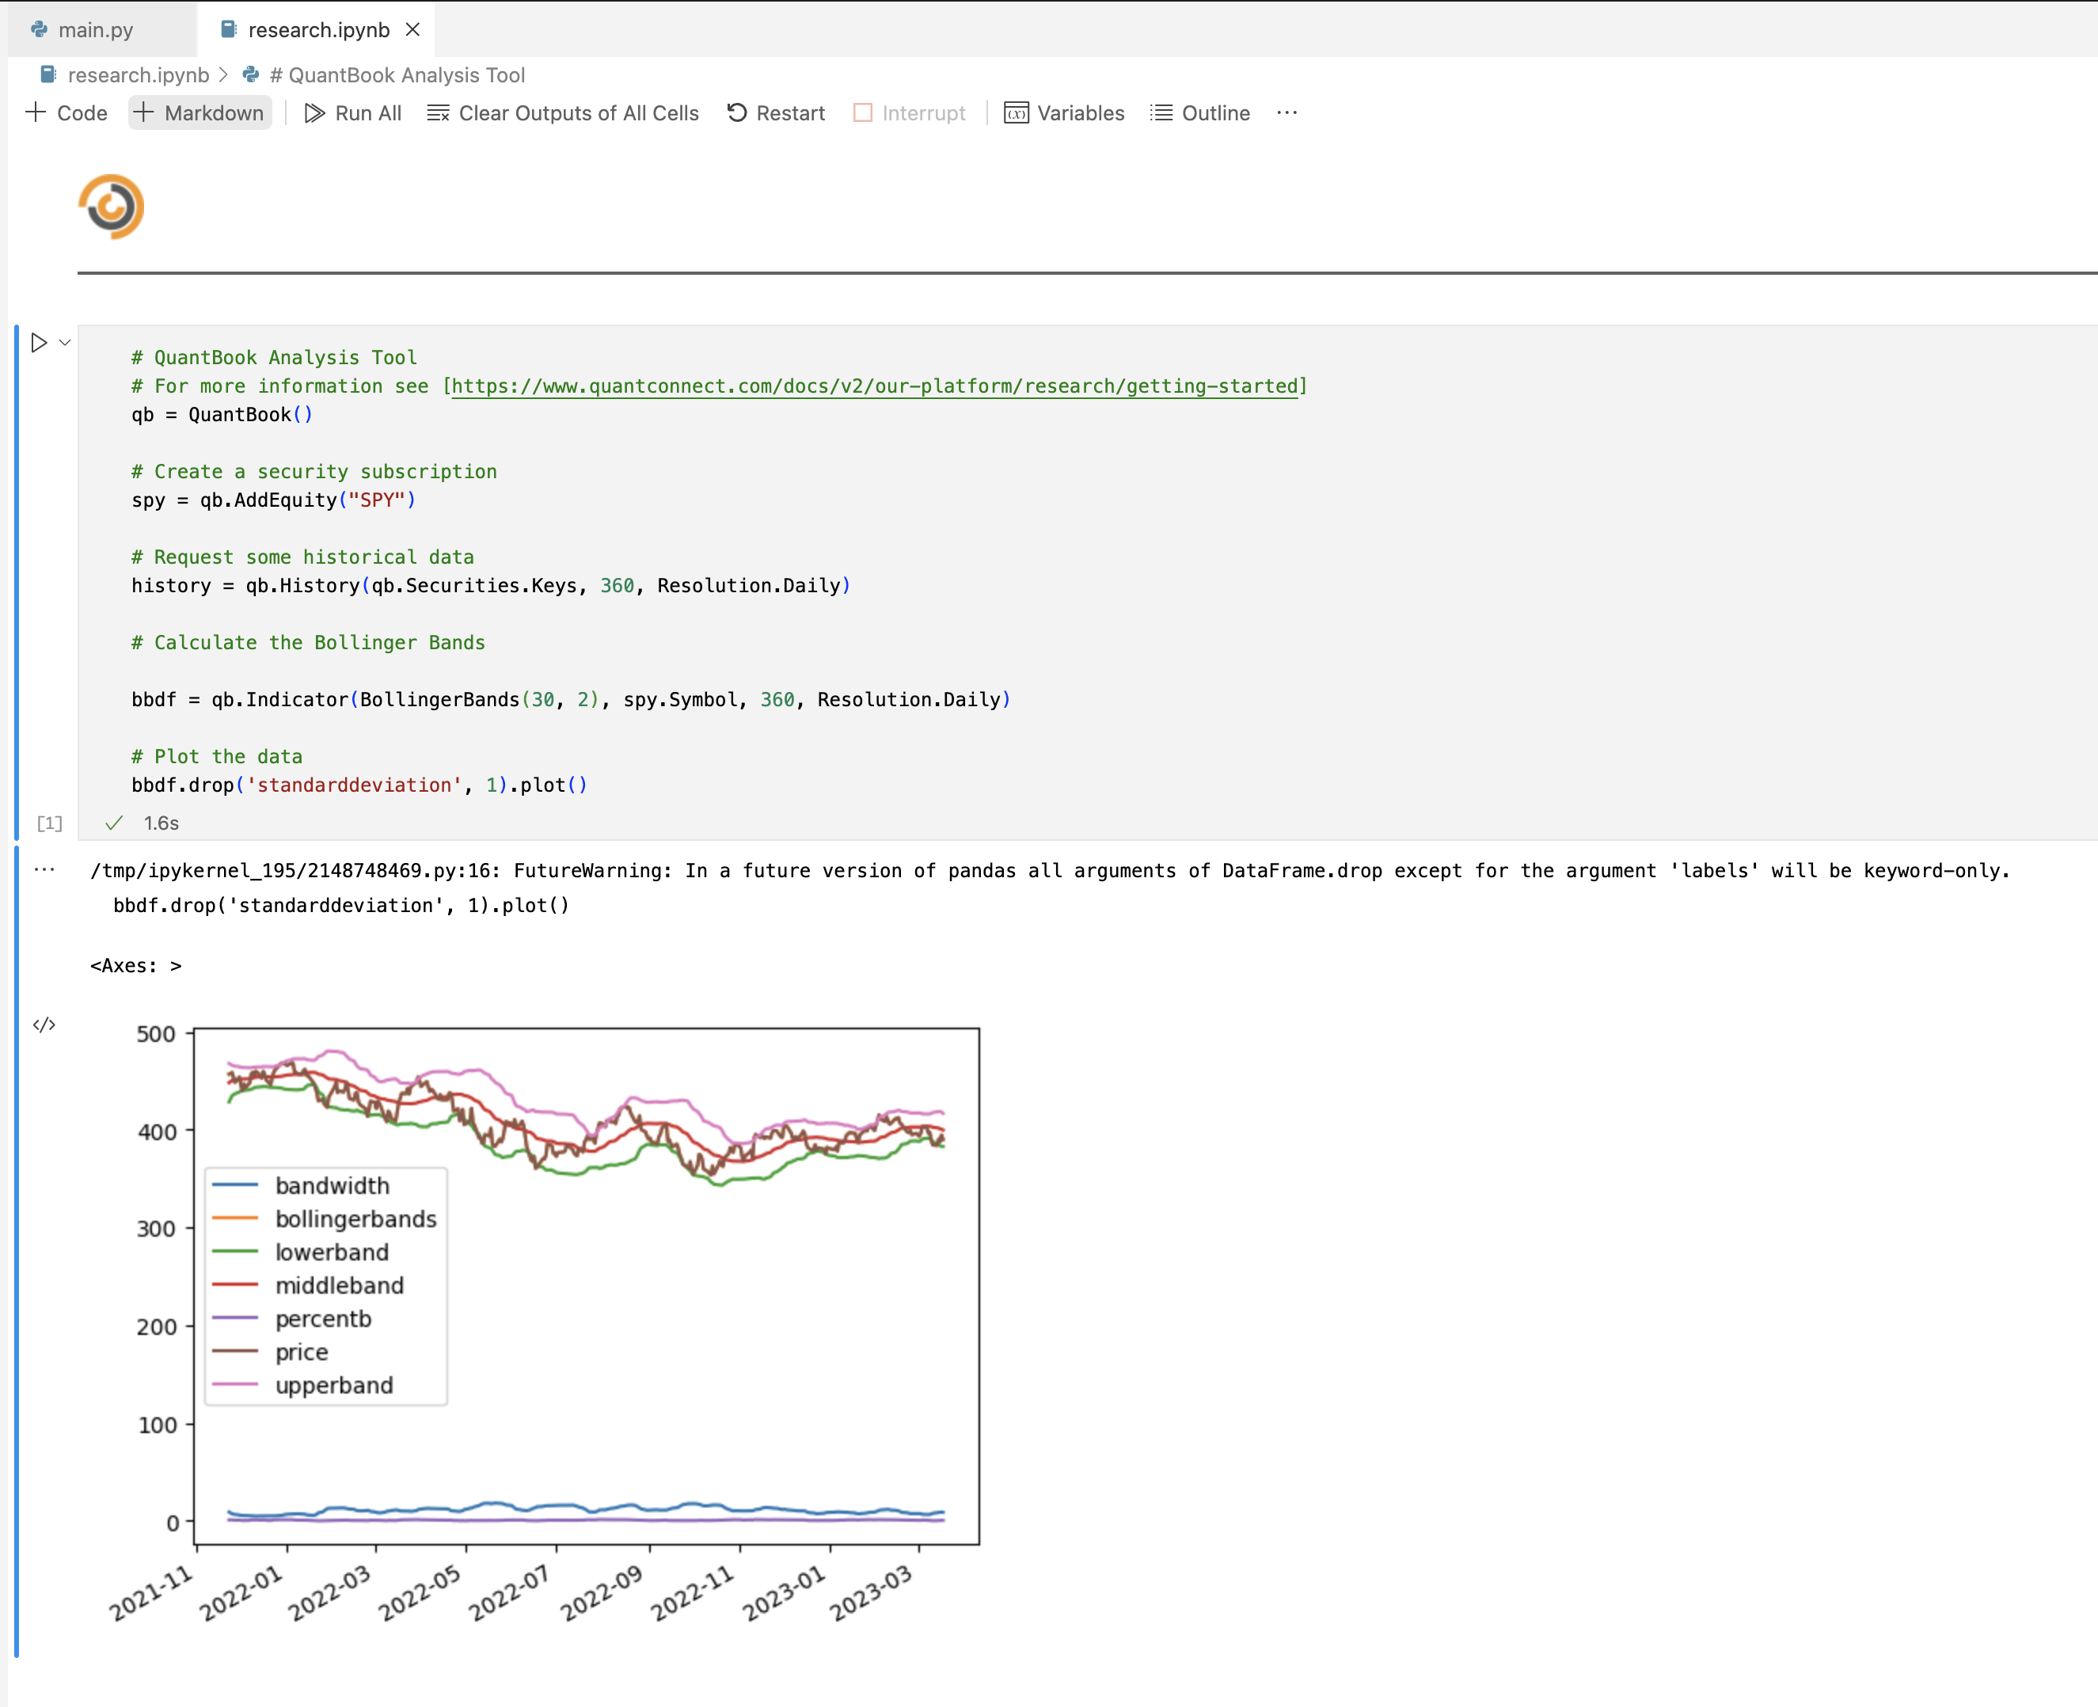The height and width of the screenshot is (1707, 2098).
Task: Restart the notebook kernel
Action: pyautogui.click(x=776, y=113)
